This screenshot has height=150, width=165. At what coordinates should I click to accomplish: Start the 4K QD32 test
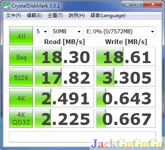pos(21,118)
